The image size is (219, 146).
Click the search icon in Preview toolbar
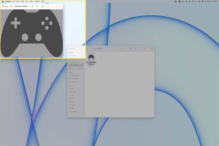[60, 6]
